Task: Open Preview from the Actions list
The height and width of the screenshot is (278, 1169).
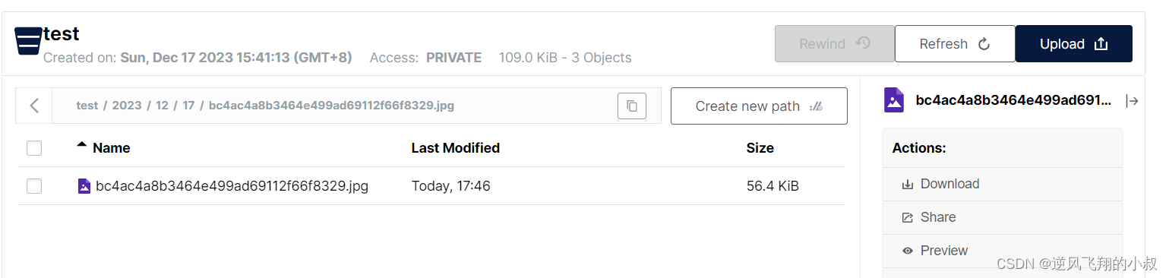Action: [1003, 251]
